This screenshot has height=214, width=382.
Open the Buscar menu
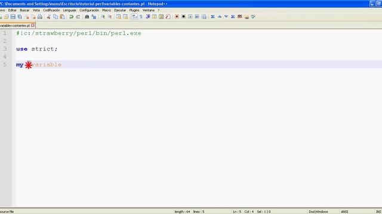tap(24, 10)
